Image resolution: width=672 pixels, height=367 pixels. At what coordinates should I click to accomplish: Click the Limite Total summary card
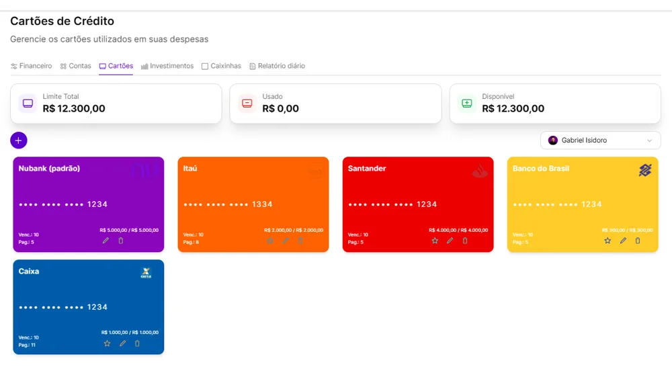(x=116, y=104)
